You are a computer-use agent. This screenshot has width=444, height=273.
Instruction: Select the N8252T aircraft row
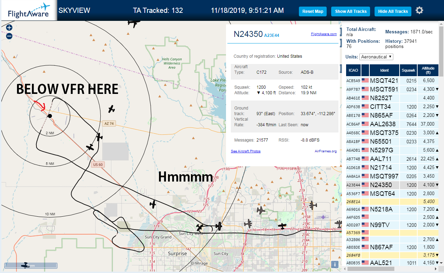pyautogui.click(x=392, y=98)
